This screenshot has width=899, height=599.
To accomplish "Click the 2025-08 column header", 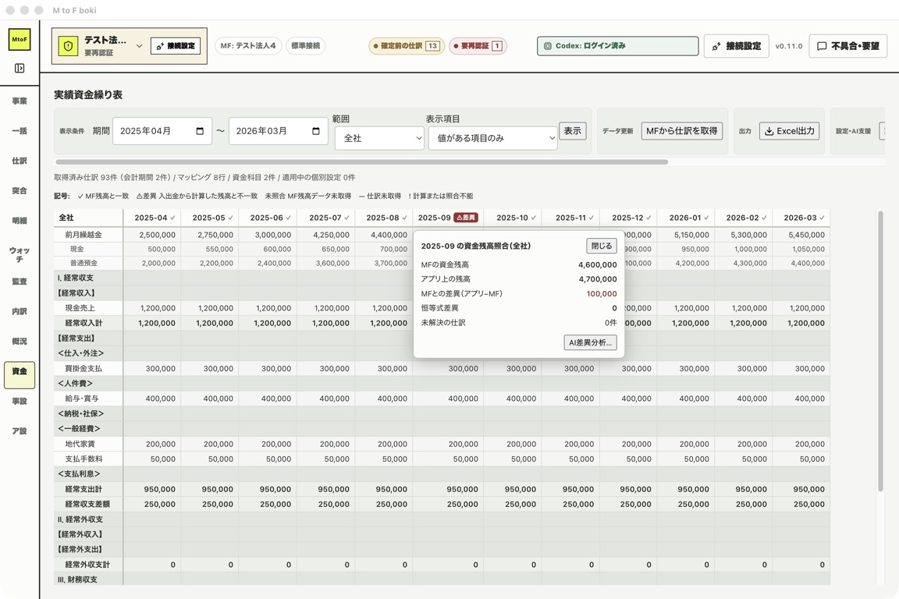I will click(x=386, y=218).
